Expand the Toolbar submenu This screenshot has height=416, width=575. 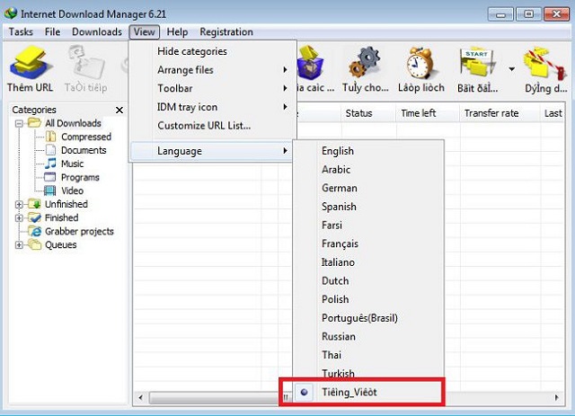pyautogui.click(x=285, y=88)
